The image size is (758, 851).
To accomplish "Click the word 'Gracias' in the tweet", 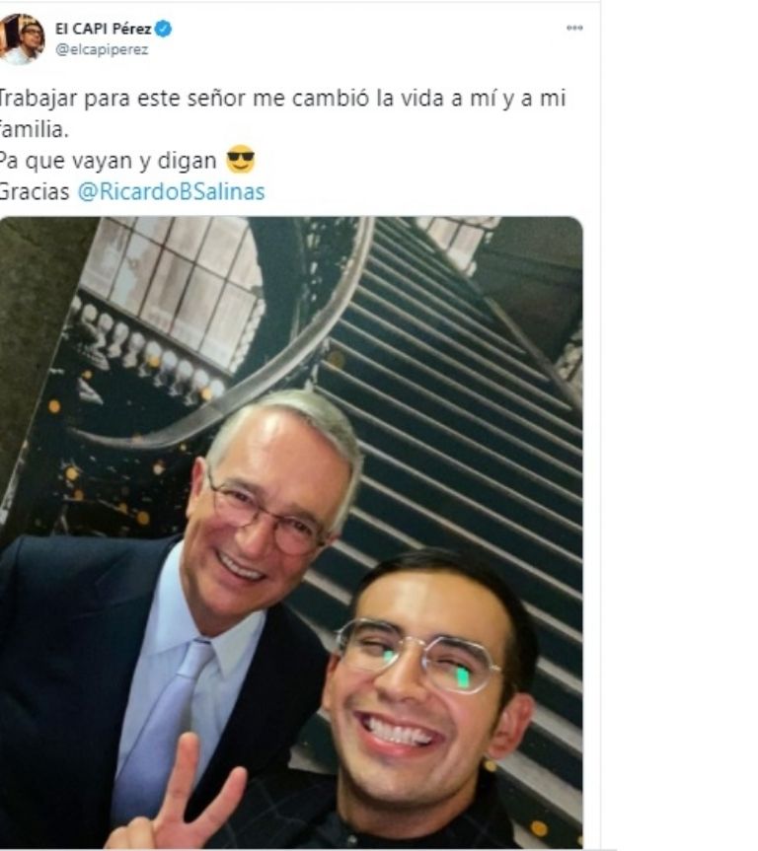I will (x=35, y=191).
